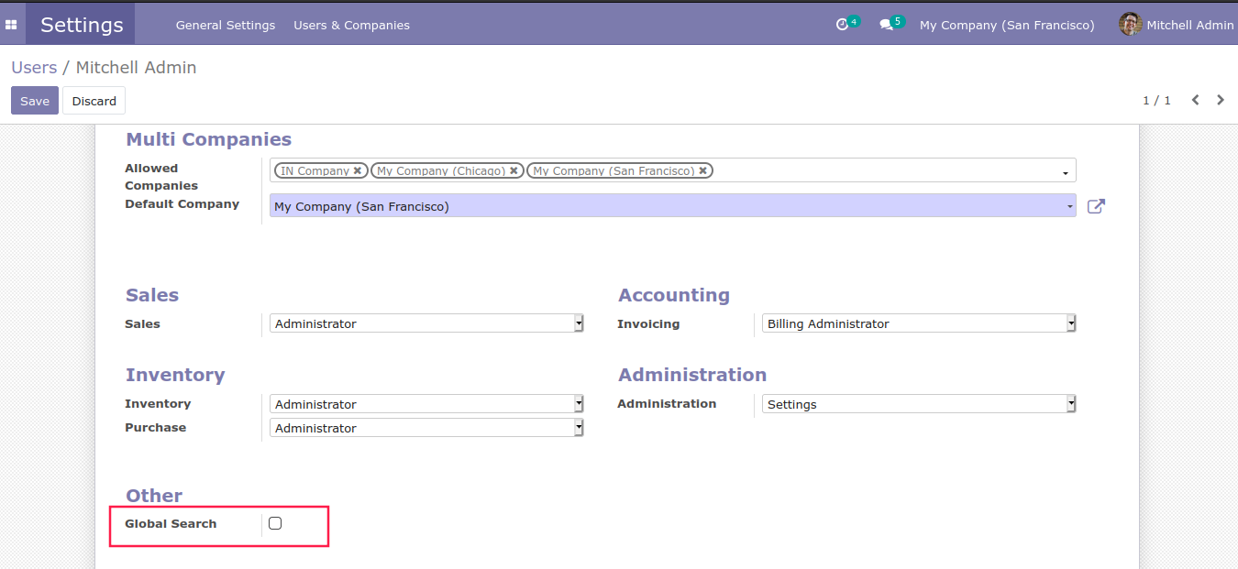This screenshot has width=1238, height=569.
Task: Go to next record arrow
Action: pyautogui.click(x=1221, y=100)
